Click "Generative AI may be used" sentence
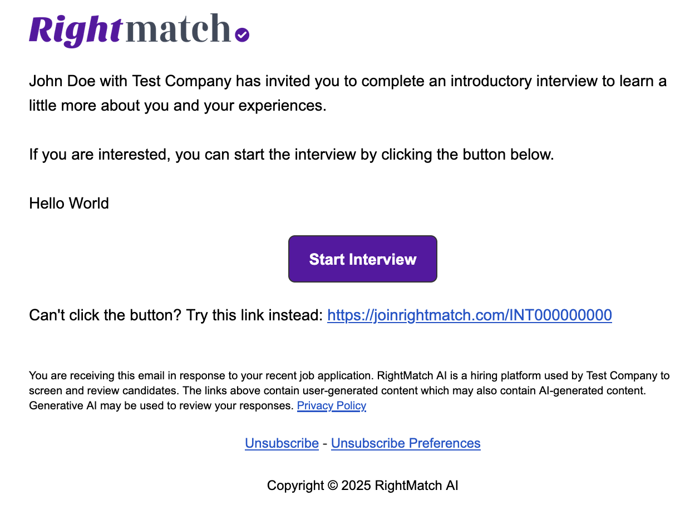Screen dimensions: 690x515 click(x=161, y=405)
